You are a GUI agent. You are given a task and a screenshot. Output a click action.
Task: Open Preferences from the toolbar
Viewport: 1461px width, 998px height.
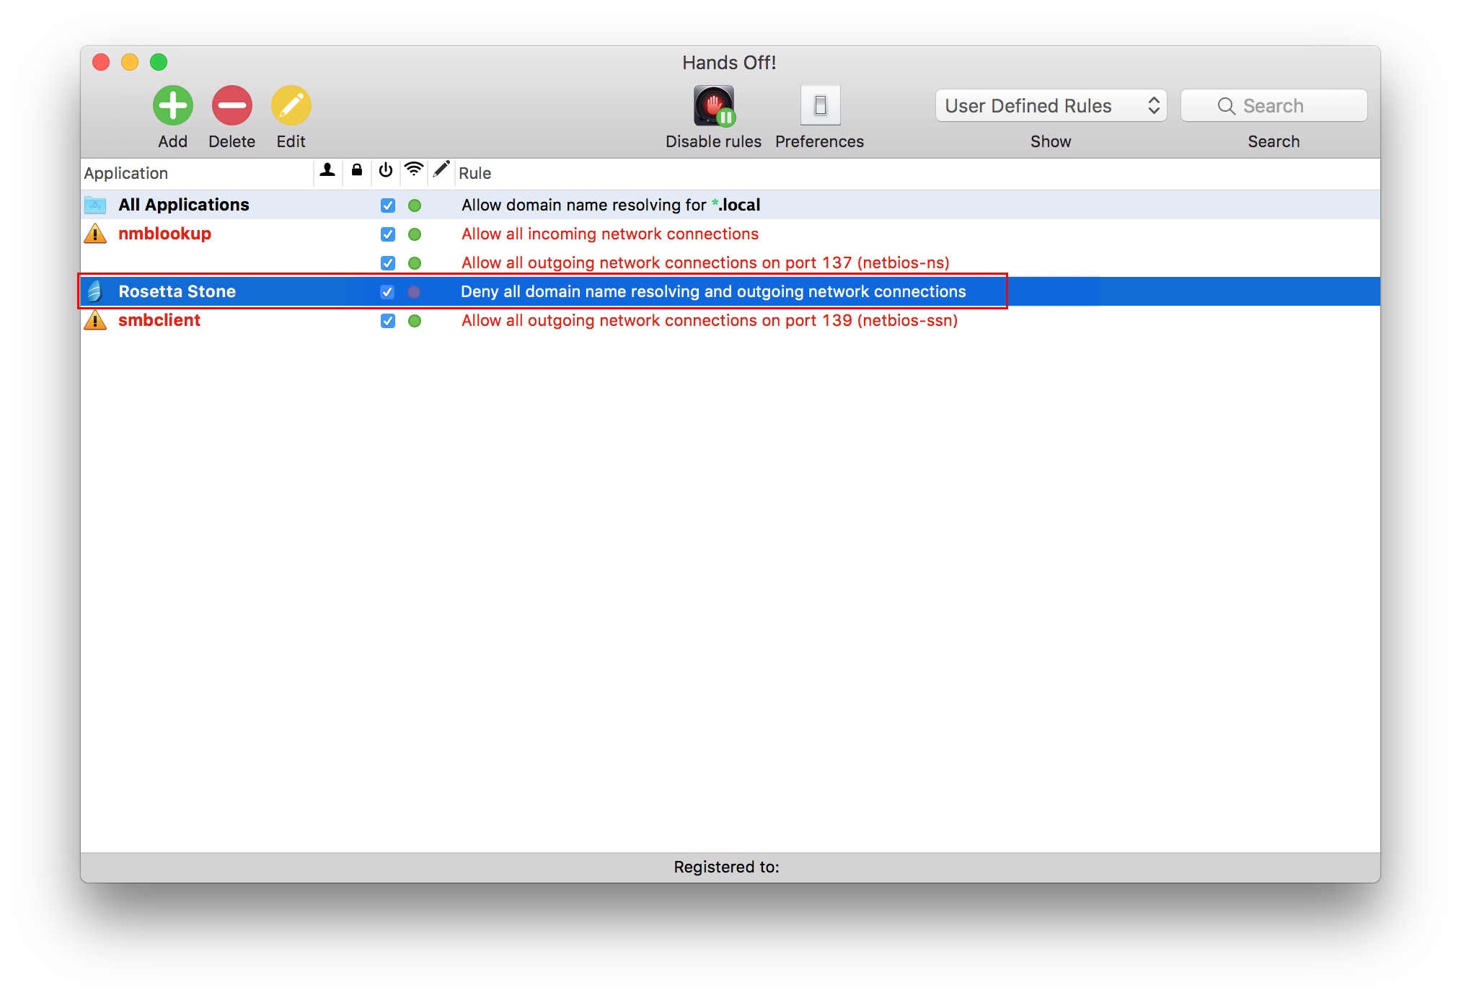820,106
